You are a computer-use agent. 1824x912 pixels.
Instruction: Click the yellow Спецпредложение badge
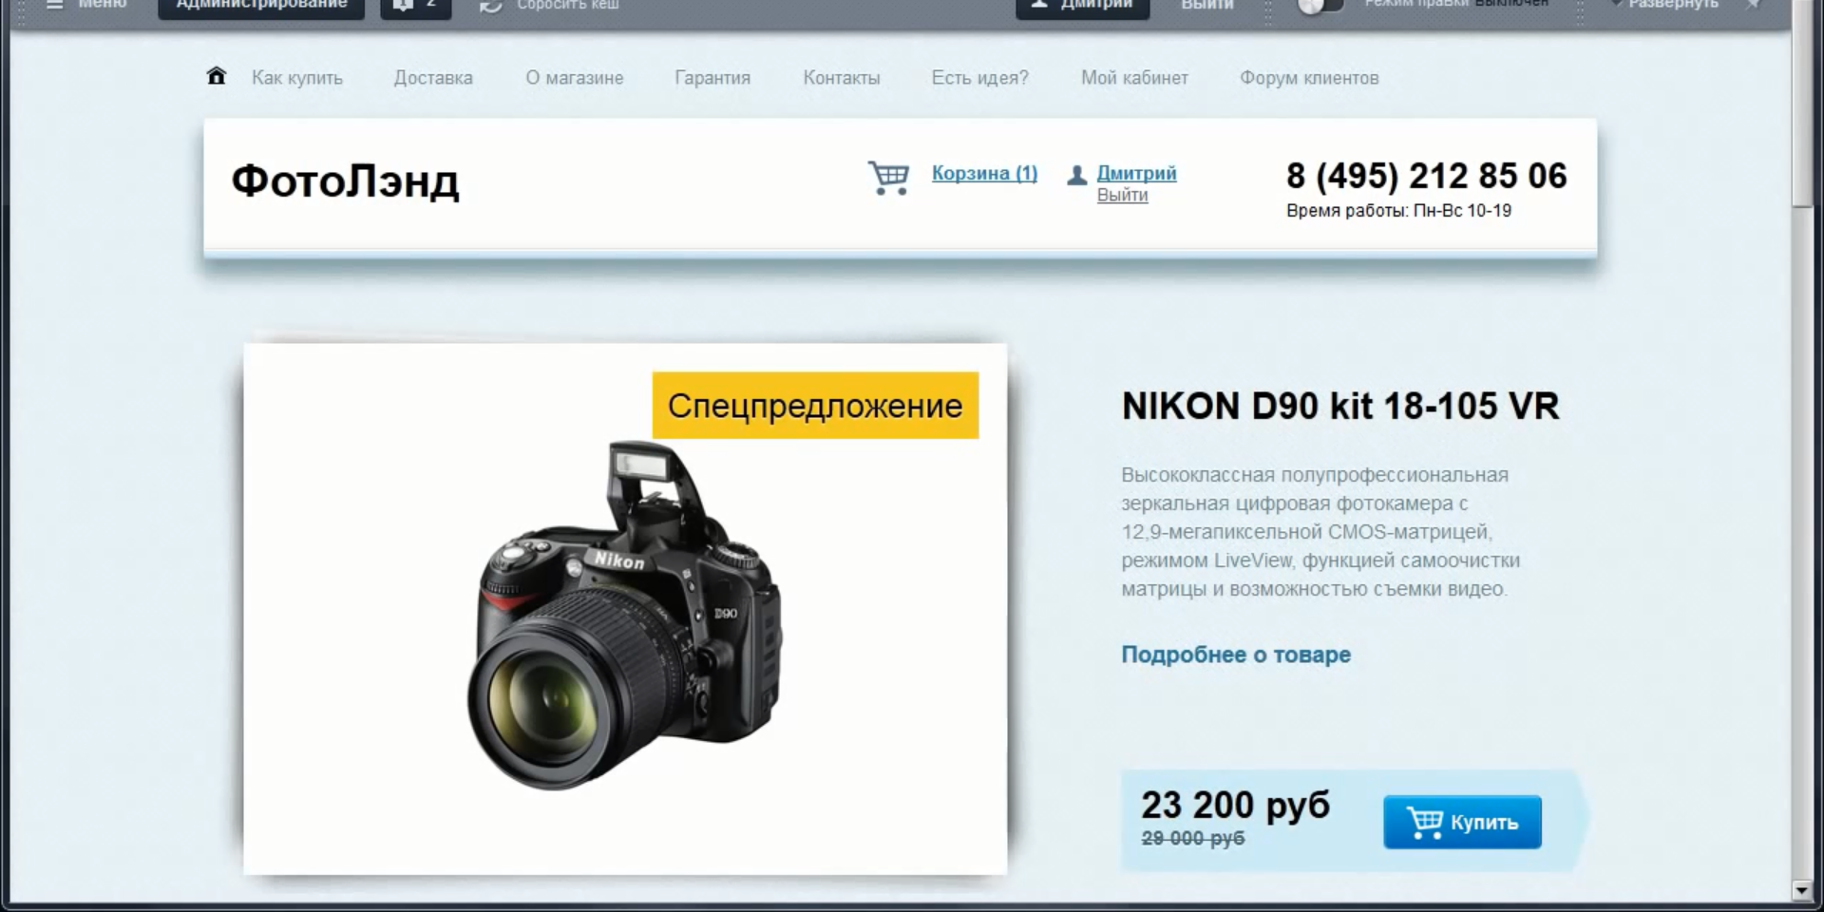point(815,406)
